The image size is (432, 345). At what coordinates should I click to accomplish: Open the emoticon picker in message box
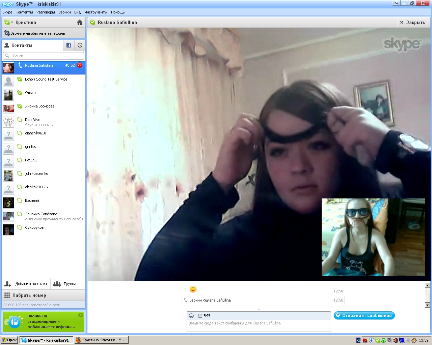[191, 316]
